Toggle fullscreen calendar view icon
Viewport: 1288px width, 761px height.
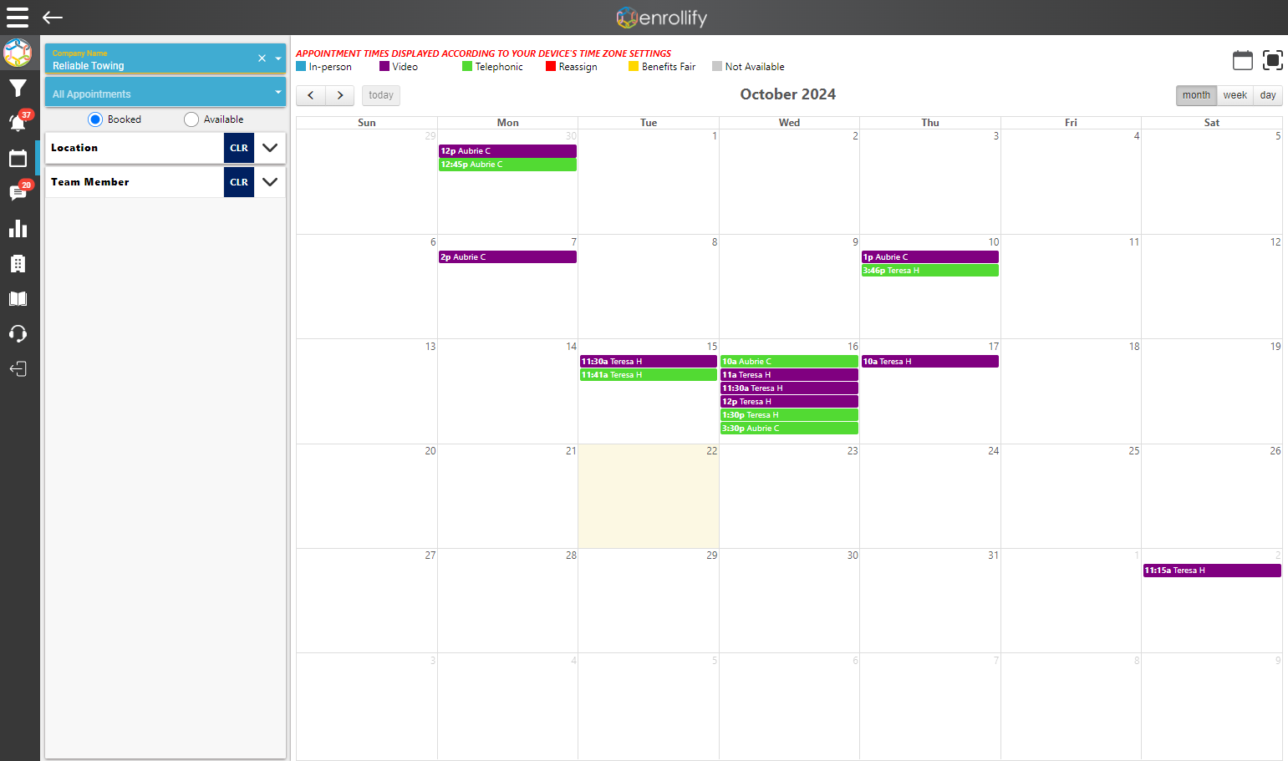tap(1273, 60)
